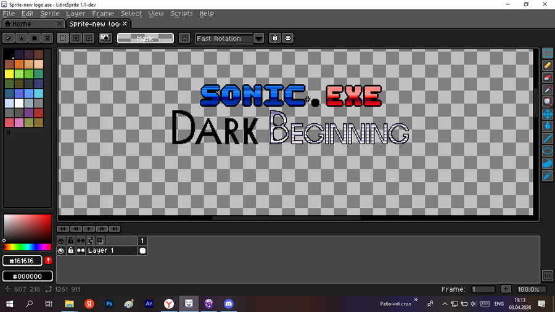
Task: Toggle lock for all layers in header
Action: point(71,241)
